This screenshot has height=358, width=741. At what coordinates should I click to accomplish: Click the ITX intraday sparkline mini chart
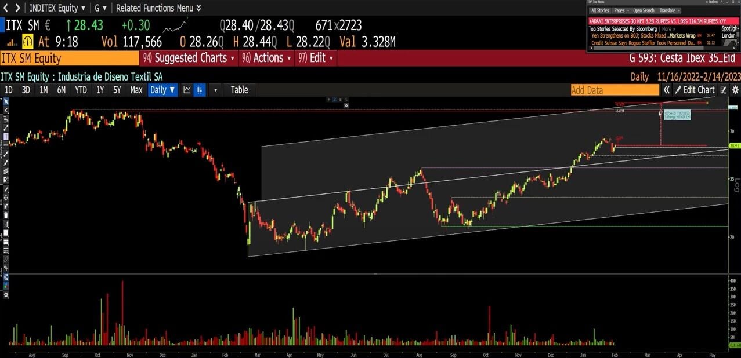click(175, 26)
